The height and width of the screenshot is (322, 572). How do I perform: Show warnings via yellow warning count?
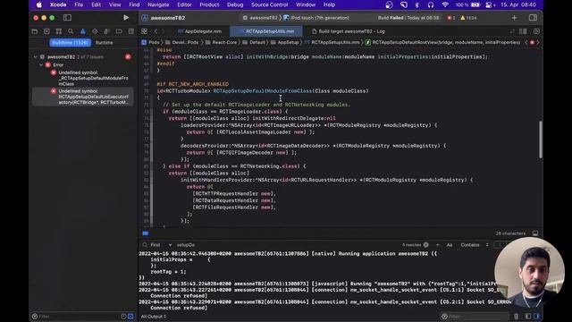pyautogui.click(x=468, y=18)
